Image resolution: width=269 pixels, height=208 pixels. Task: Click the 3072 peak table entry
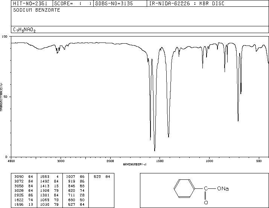tap(24, 181)
